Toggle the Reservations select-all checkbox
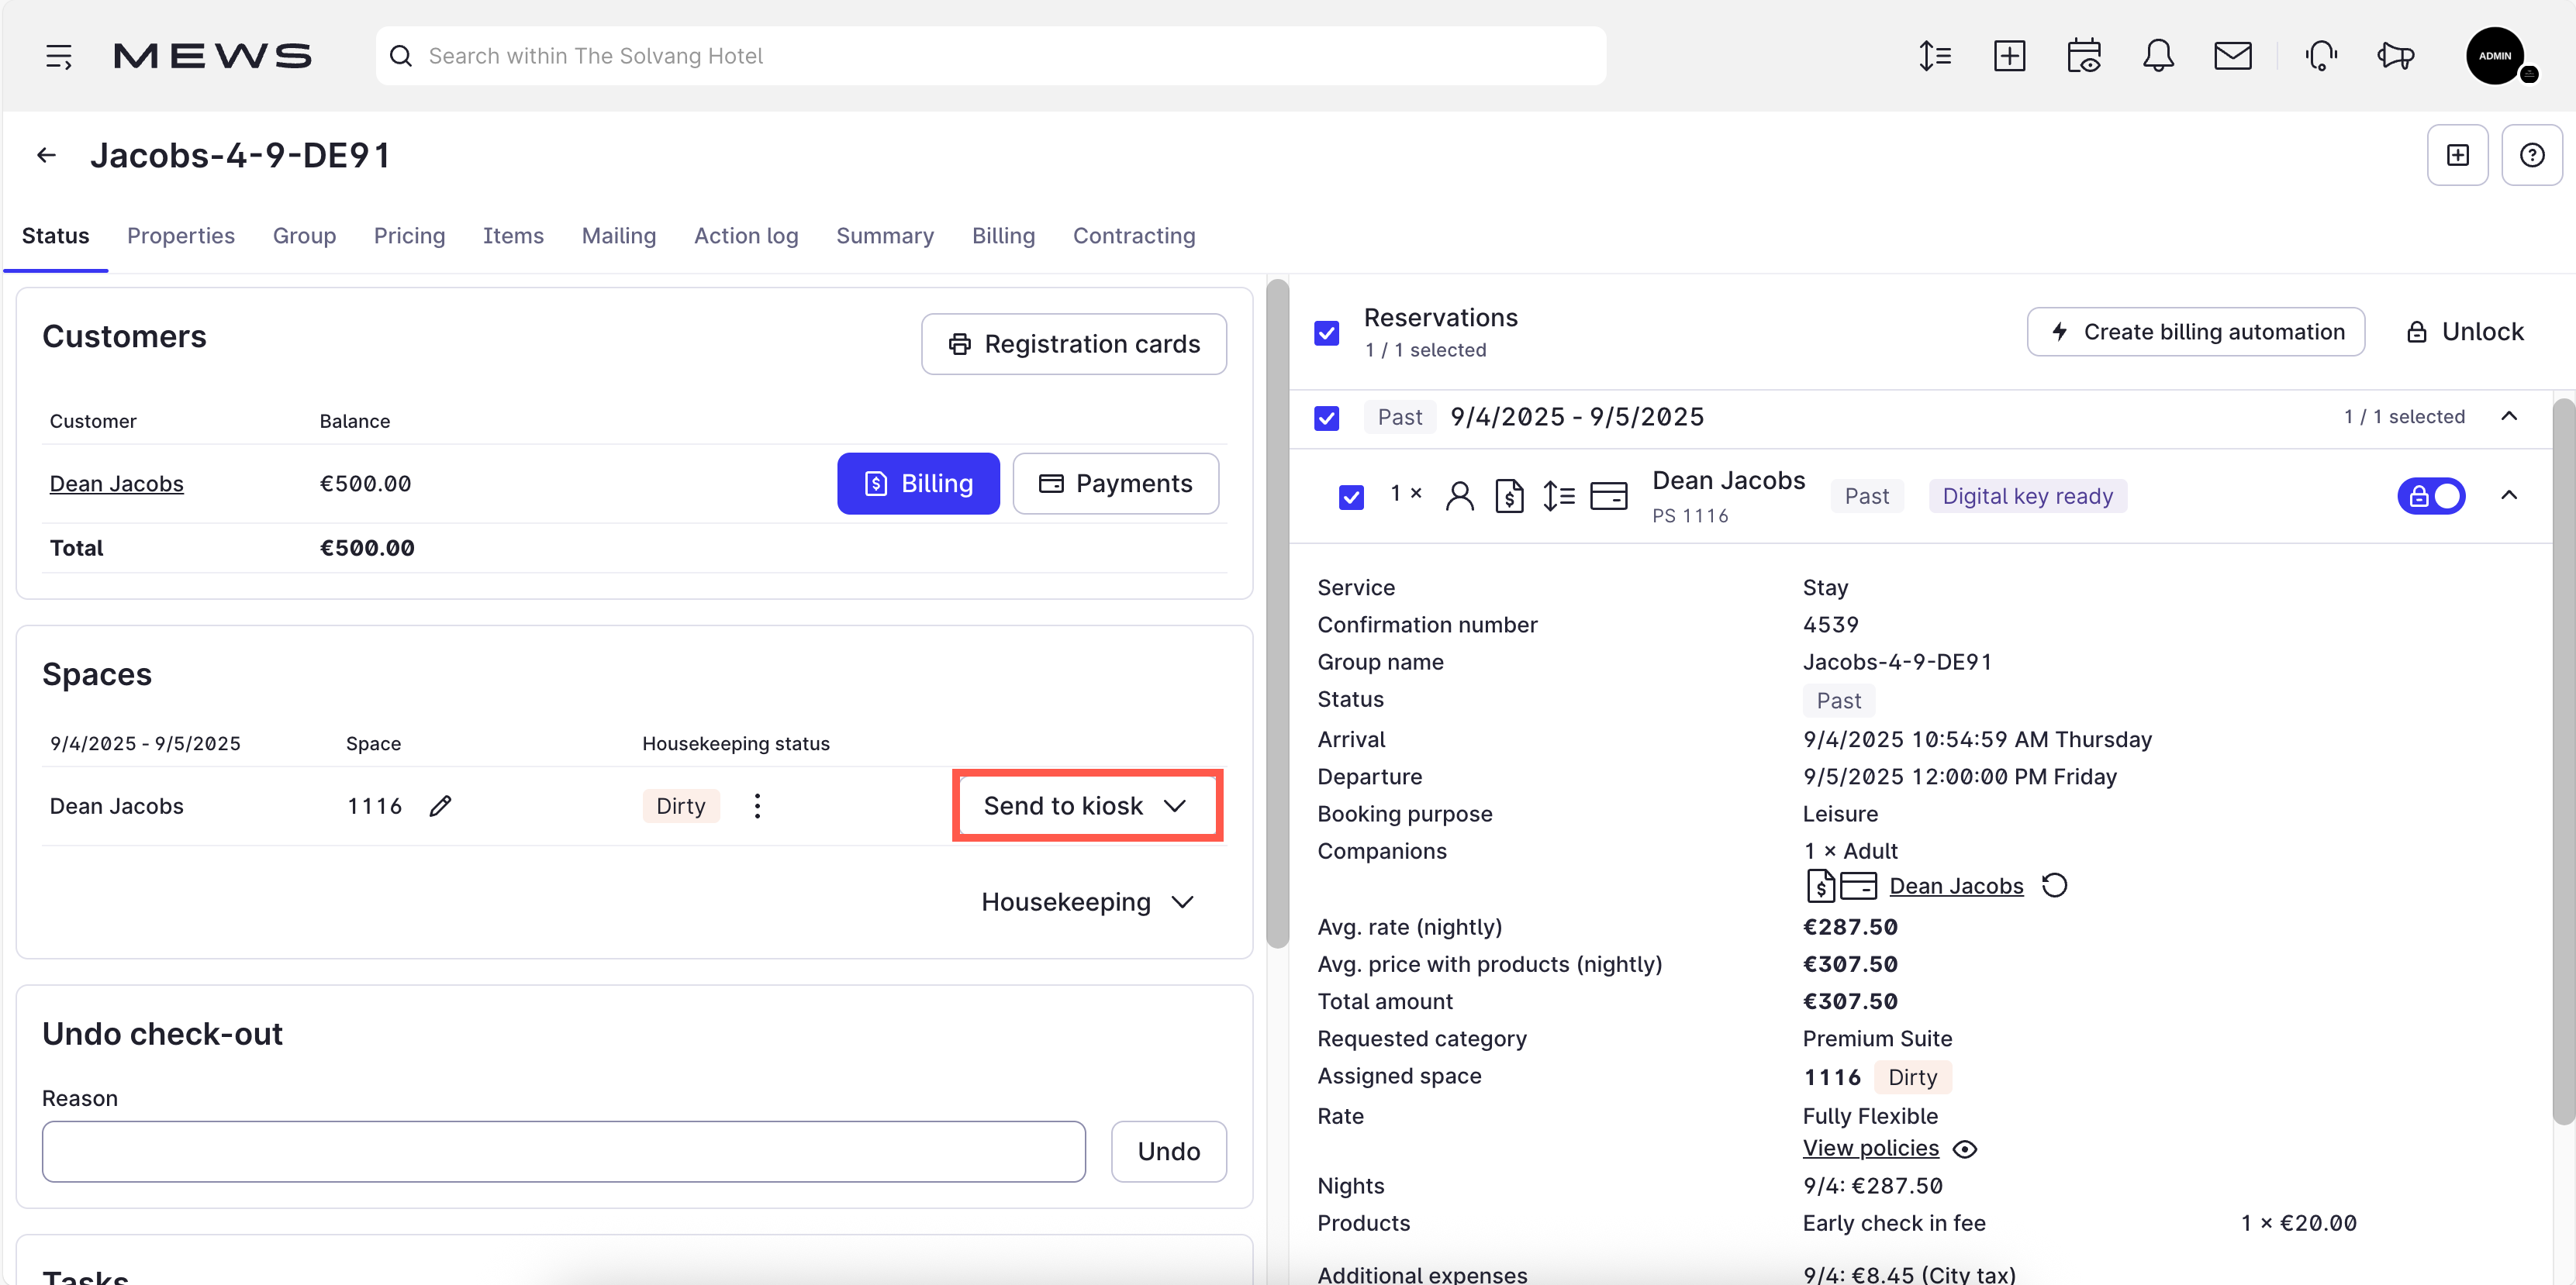 pos(1326,332)
